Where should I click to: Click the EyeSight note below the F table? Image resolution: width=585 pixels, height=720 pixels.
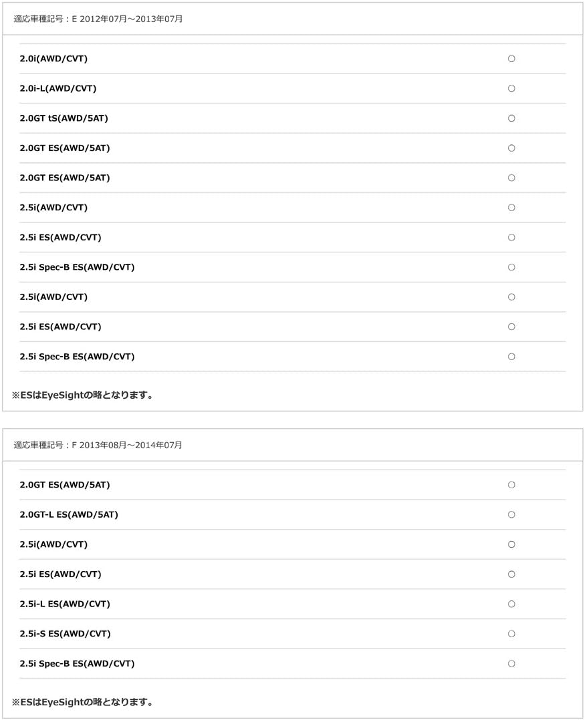click(x=84, y=703)
